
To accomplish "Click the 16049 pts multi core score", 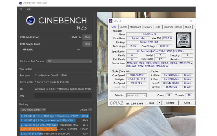I will 76,37.
